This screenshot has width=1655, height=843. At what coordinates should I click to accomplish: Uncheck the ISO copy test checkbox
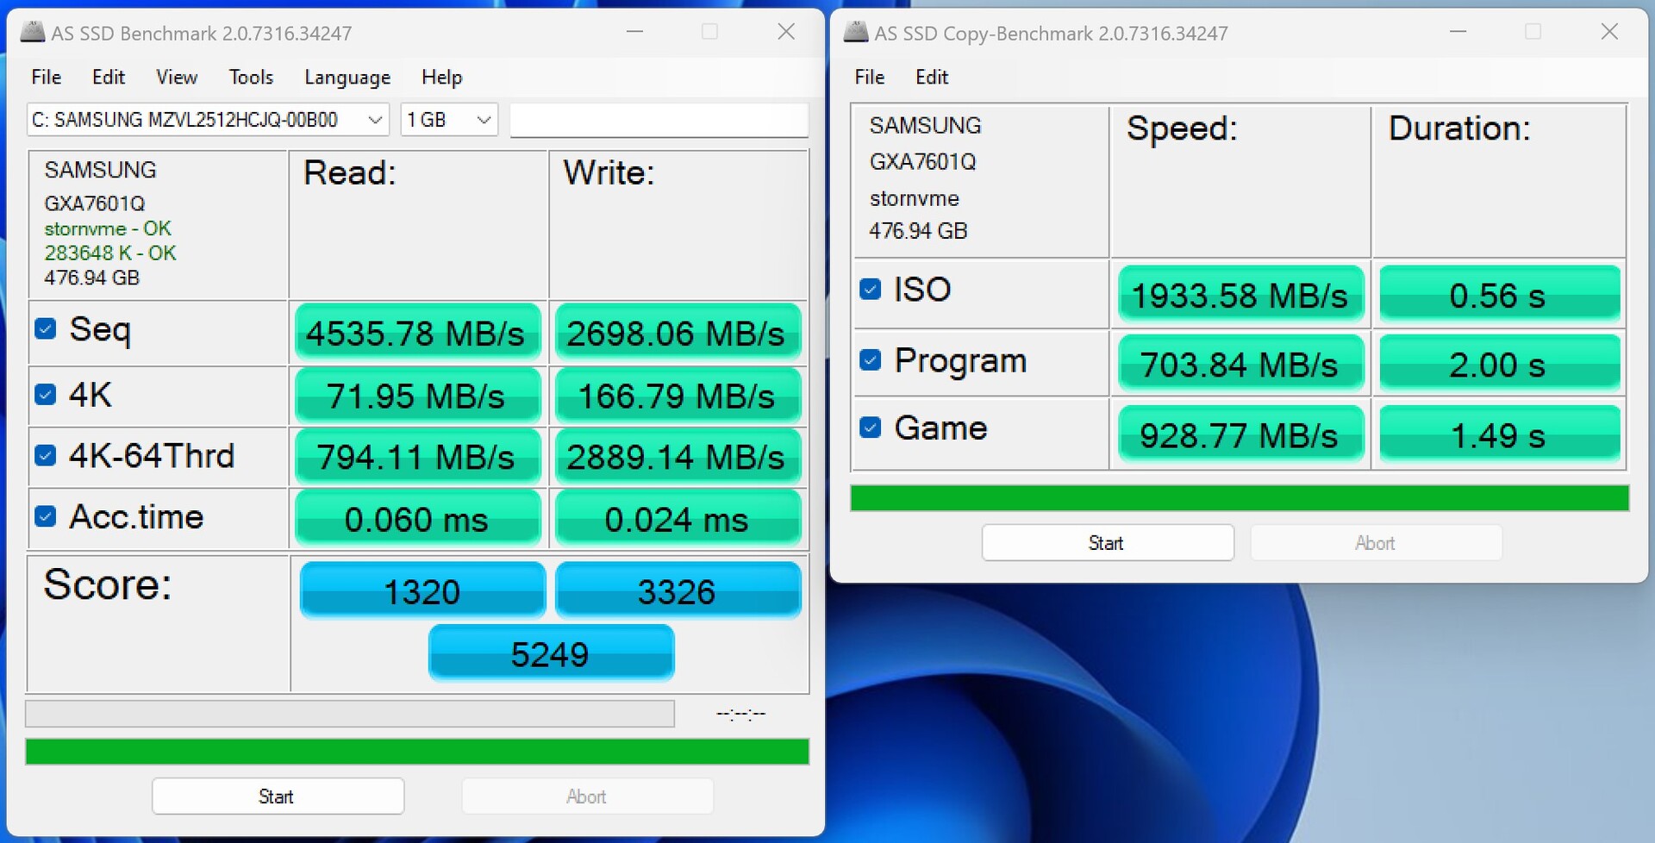click(x=871, y=289)
